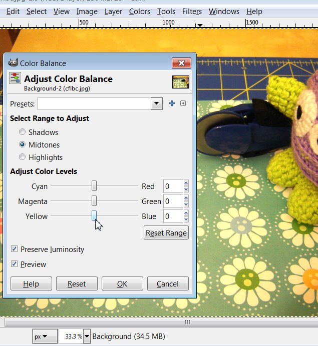Open the Layer menu

[113, 11]
